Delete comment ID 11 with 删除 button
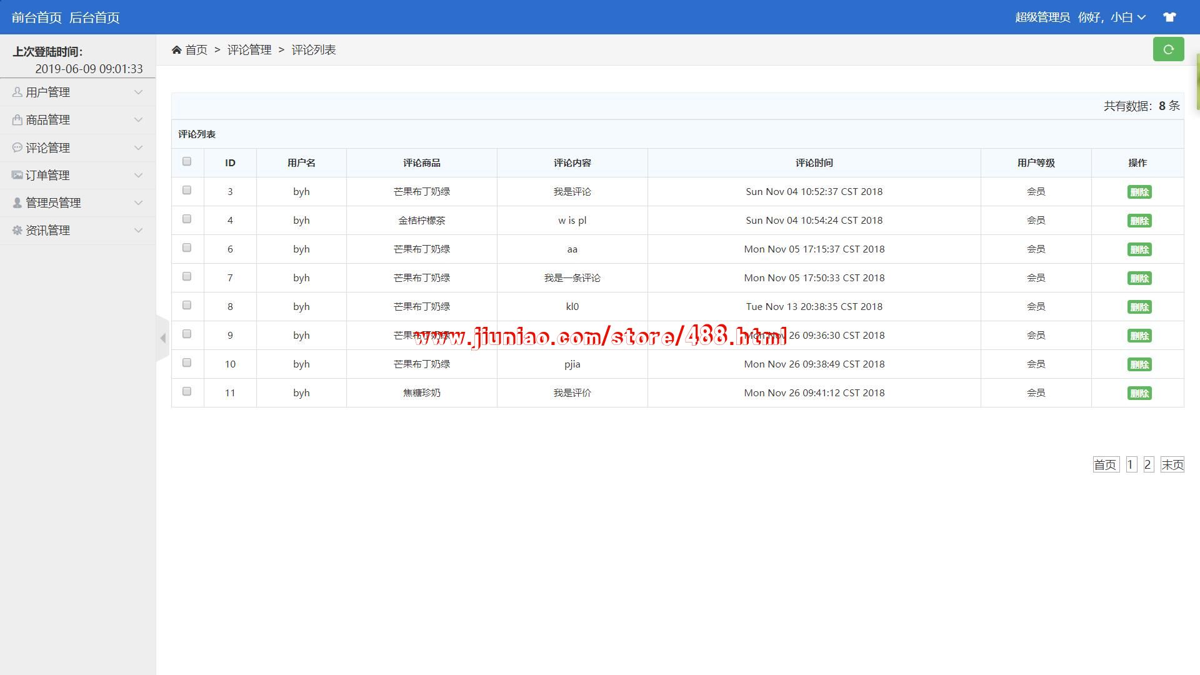The width and height of the screenshot is (1200, 675). click(x=1139, y=393)
